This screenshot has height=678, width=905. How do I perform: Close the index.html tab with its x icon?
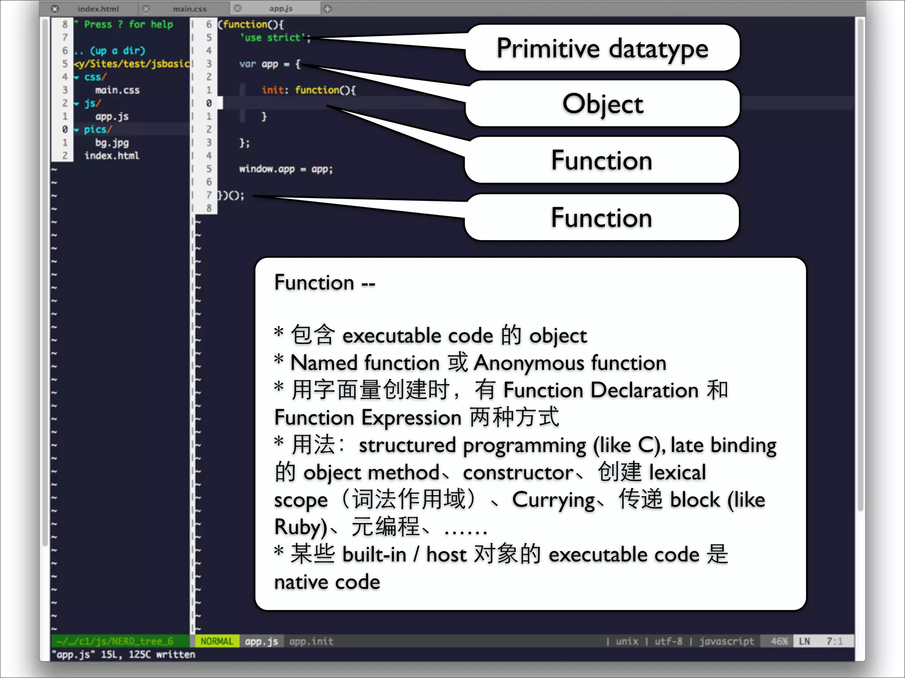coord(55,9)
